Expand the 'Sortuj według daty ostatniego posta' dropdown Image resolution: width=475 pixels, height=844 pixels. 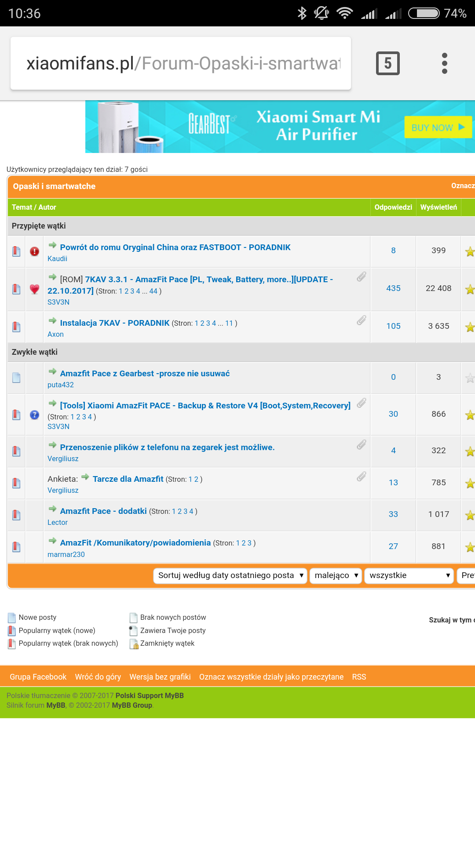230,575
